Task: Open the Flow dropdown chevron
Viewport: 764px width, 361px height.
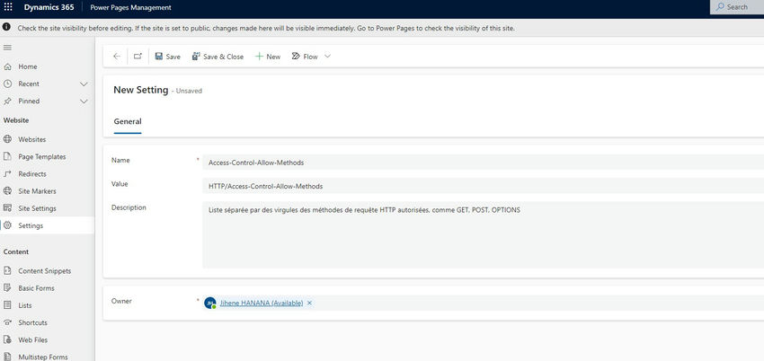Action: click(x=327, y=57)
